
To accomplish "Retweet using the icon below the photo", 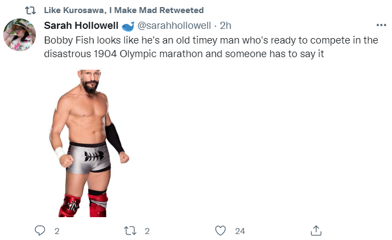I will tap(130, 231).
